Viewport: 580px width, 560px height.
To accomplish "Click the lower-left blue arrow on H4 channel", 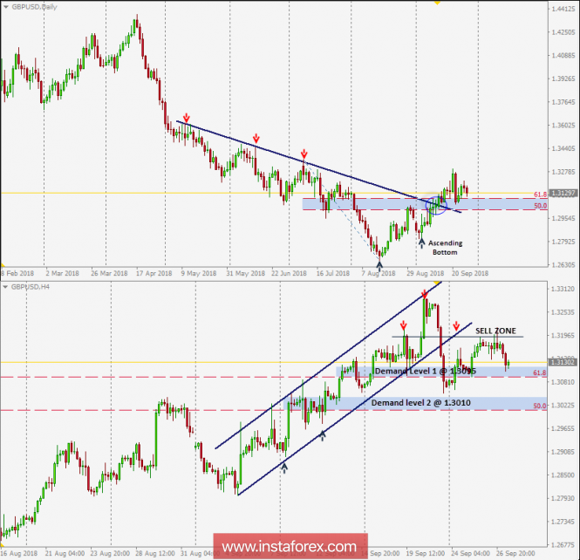I will coord(283,467).
